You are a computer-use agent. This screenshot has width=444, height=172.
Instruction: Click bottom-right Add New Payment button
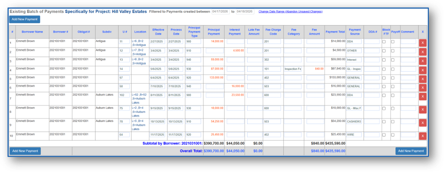click(411, 151)
